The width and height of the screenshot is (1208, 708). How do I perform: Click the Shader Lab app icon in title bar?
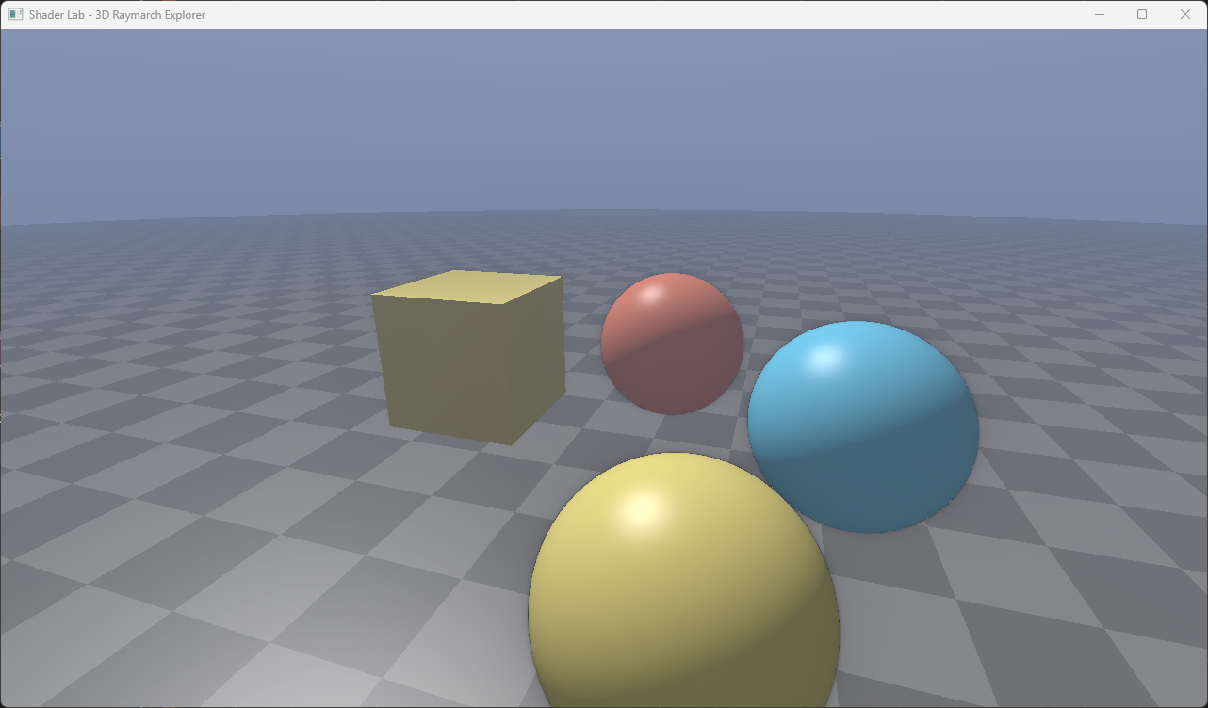[x=15, y=15]
